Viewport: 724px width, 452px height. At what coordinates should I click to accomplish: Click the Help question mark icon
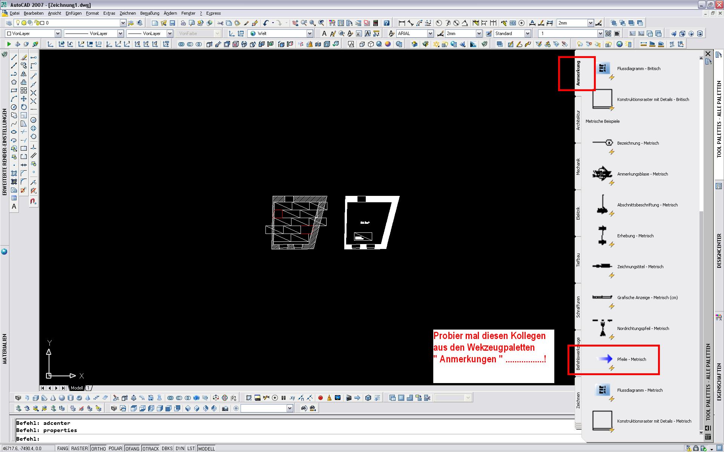[387, 23]
